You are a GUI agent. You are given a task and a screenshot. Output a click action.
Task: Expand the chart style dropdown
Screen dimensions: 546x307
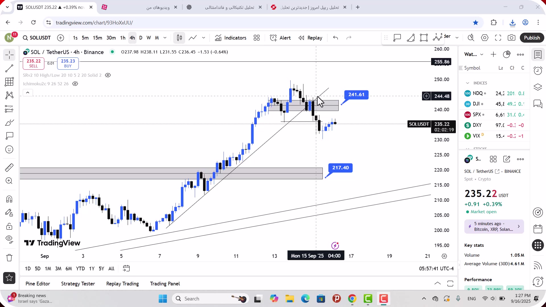pos(204,38)
